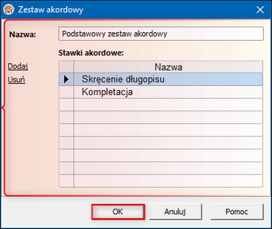This screenshot has width=272, height=229.
Task: Click the Stawki akordowe label
Action: click(x=91, y=53)
